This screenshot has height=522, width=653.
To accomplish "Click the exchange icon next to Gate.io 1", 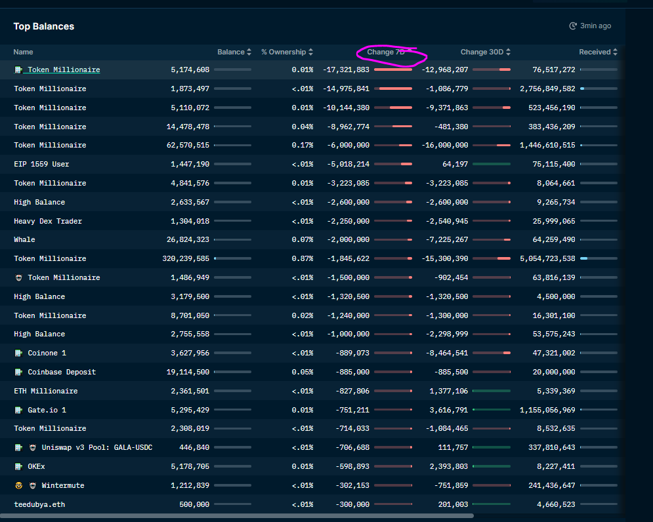I will (18, 410).
